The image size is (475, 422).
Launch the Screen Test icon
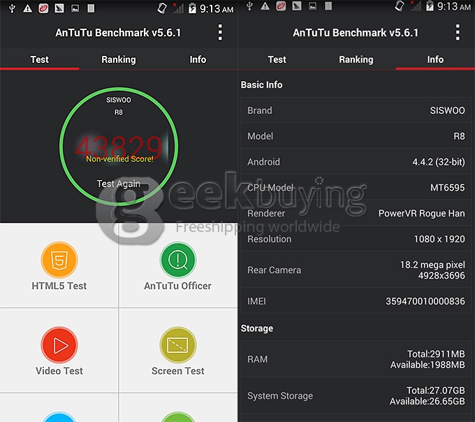click(x=178, y=344)
